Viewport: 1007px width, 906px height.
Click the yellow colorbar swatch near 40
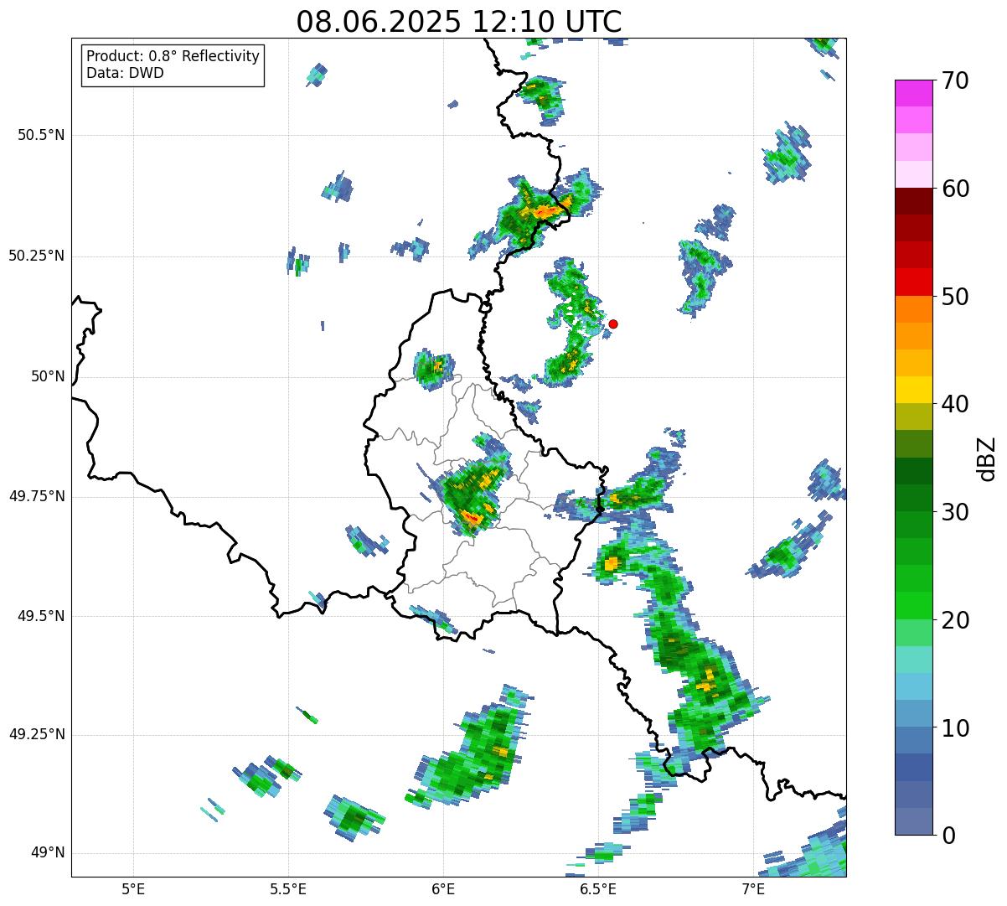tap(913, 391)
